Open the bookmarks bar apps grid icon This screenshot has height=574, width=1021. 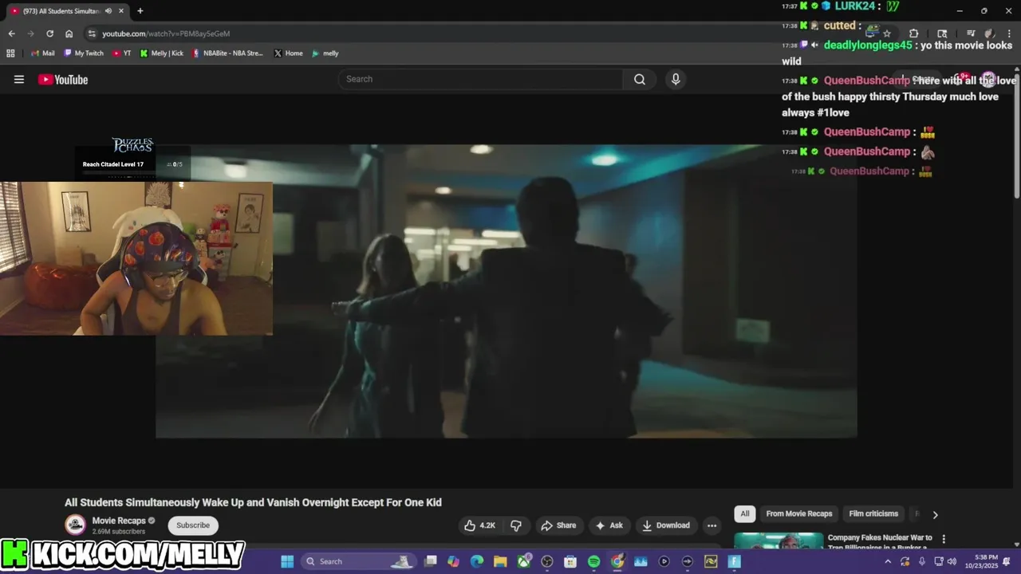(x=10, y=53)
